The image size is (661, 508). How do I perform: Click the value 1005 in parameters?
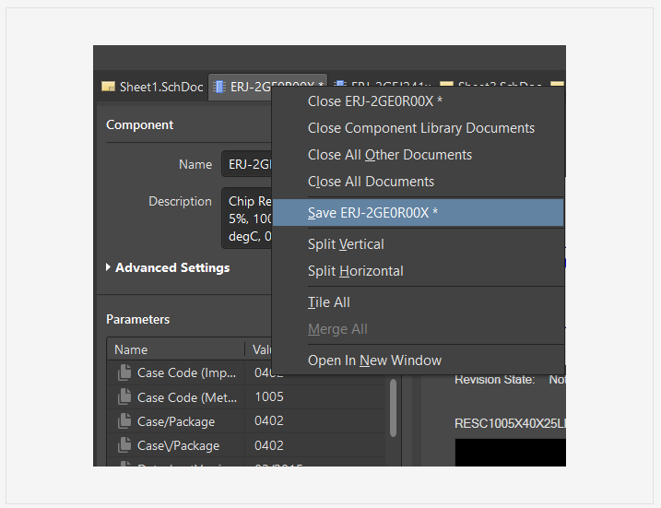click(269, 396)
